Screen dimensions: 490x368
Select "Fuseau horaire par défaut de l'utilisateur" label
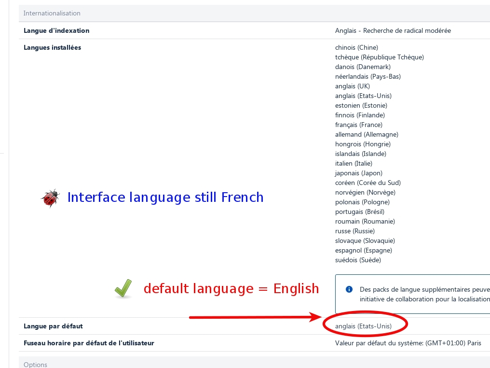[x=89, y=343]
